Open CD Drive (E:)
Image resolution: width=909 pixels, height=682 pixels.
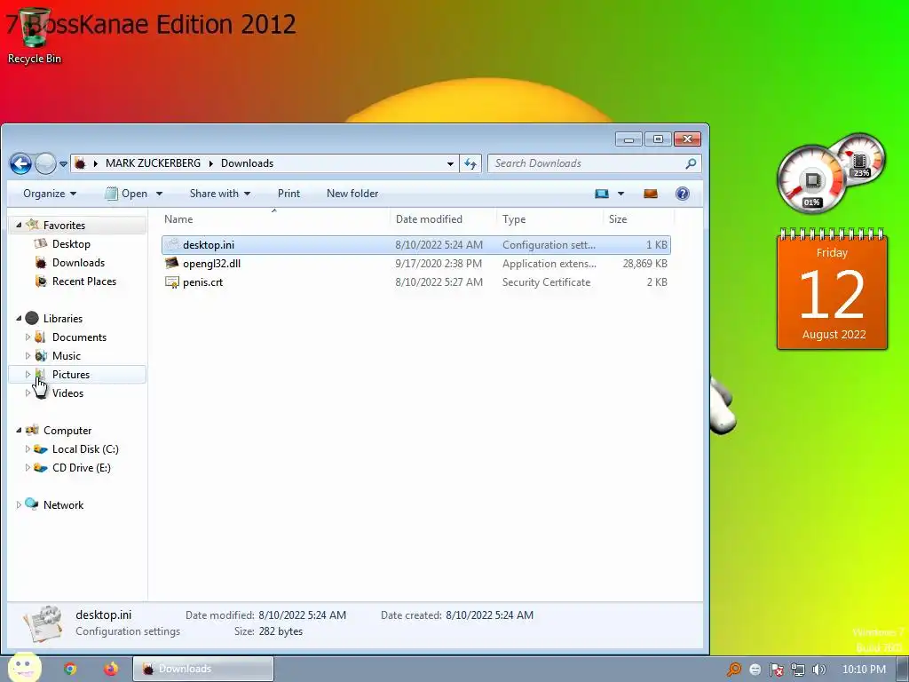81,467
